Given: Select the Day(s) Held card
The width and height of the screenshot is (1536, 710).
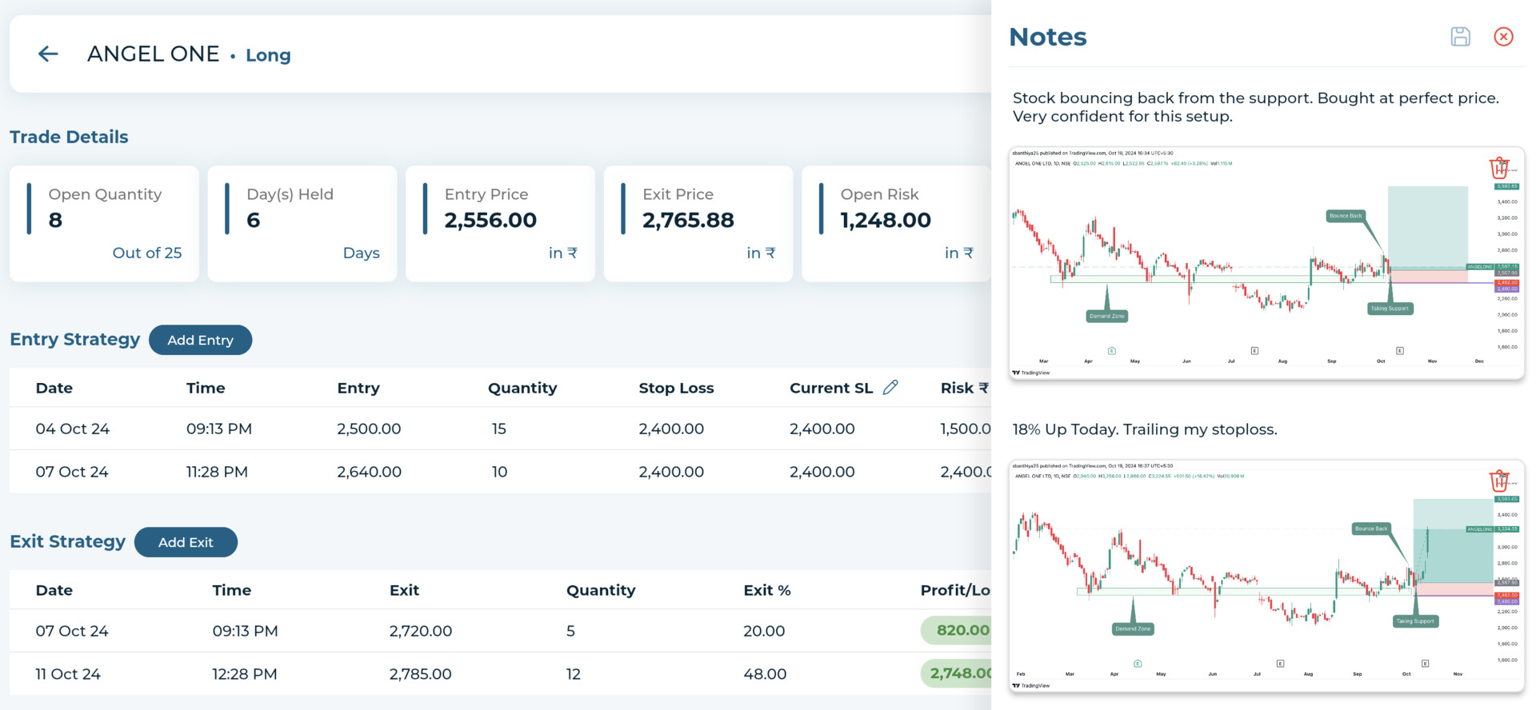Looking at the screenshot, I should pos(302,223).
